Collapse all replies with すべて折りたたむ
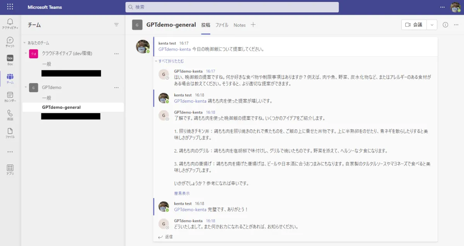This screenshot has width=464, height=246. point(169,61)
